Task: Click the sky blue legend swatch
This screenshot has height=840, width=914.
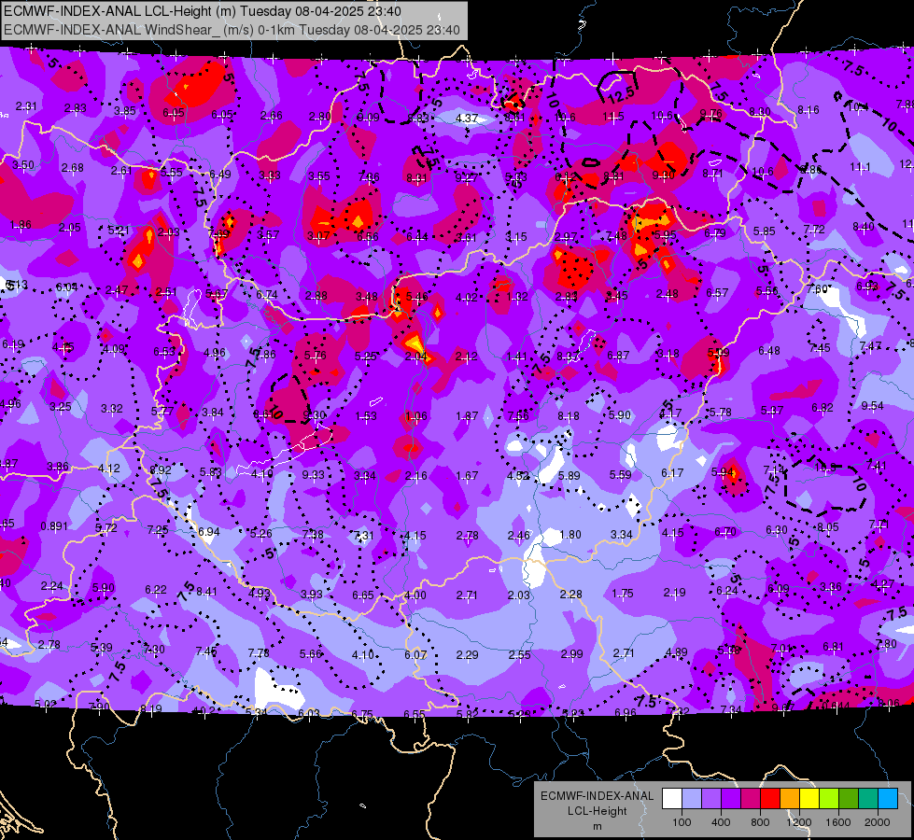Action: (x=888, y=799)
